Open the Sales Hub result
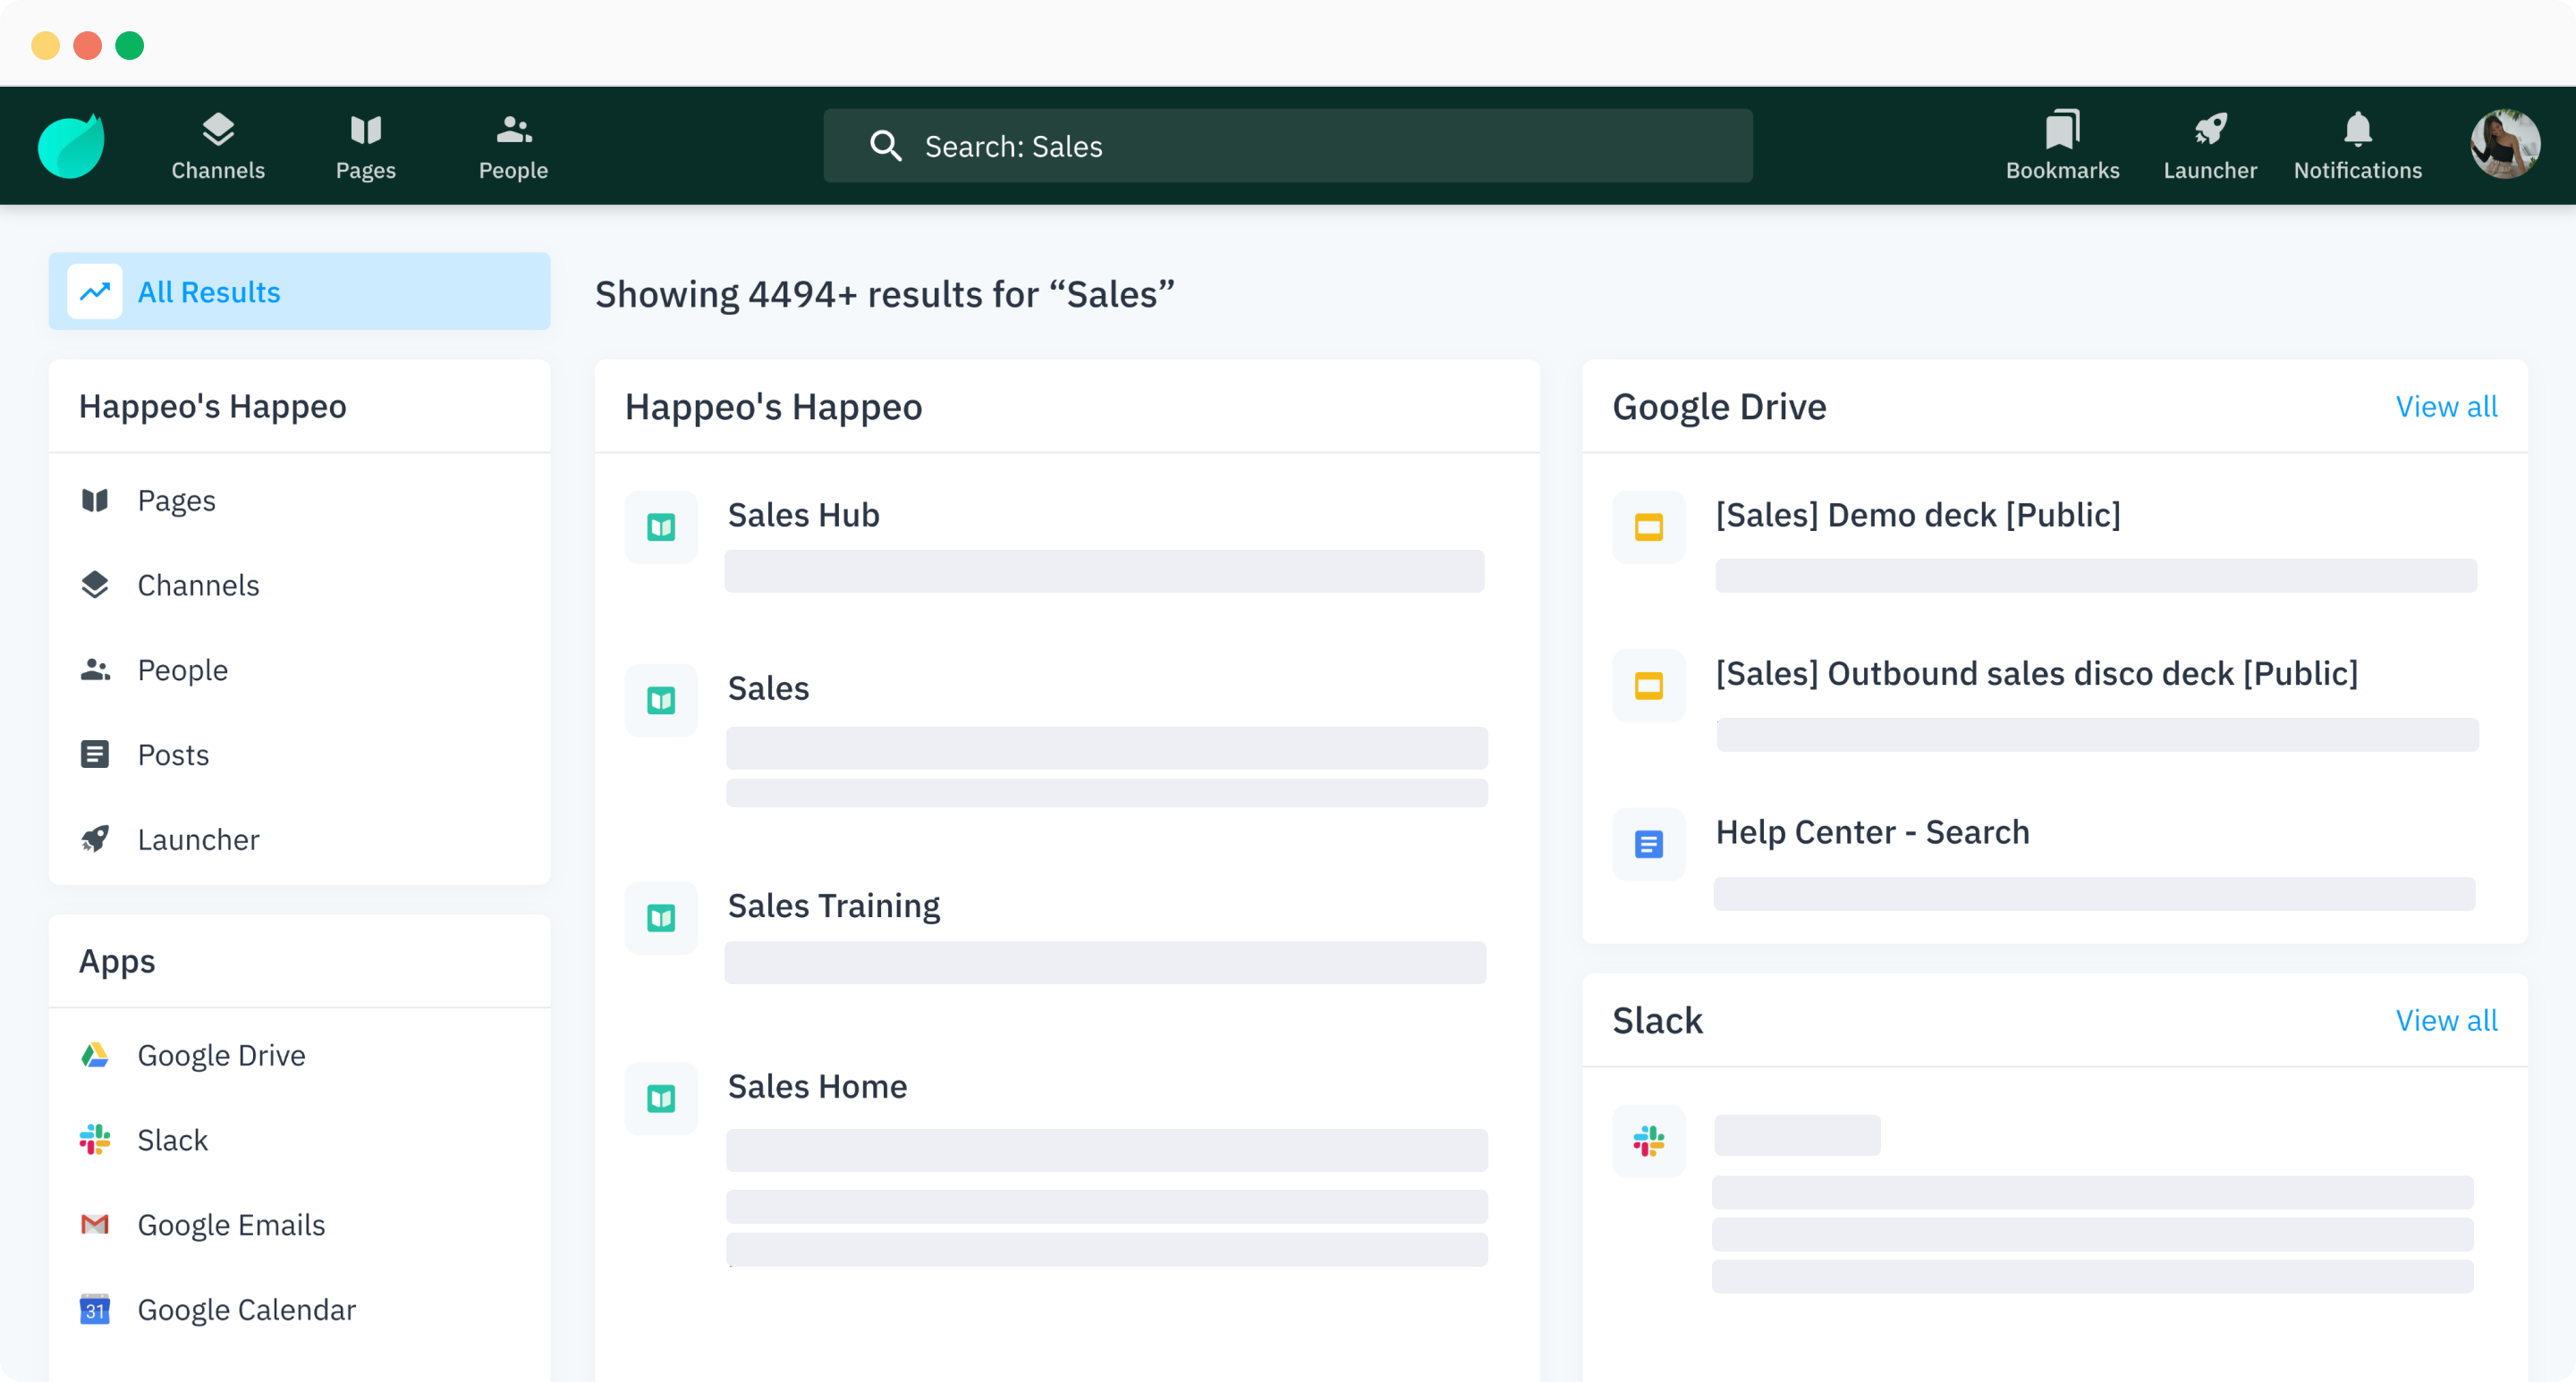Viewport: 2576px width, 1382px height. point(803,515)
